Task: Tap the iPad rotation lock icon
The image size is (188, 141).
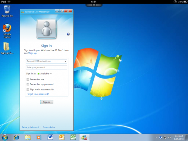Action: click(175, 2)
